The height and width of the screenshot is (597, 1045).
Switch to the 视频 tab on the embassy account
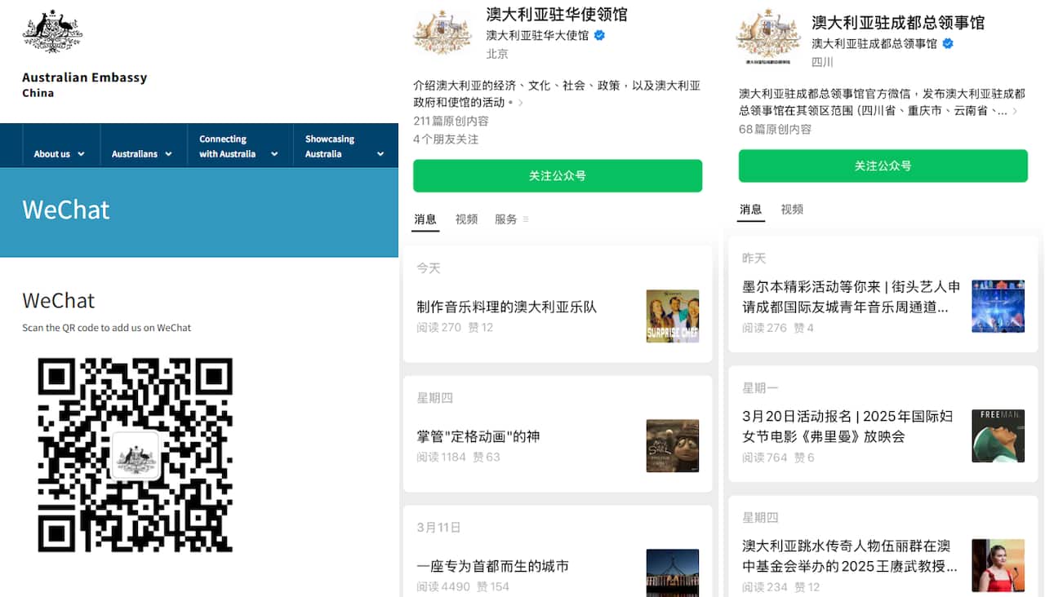click(x=466, y=219)
